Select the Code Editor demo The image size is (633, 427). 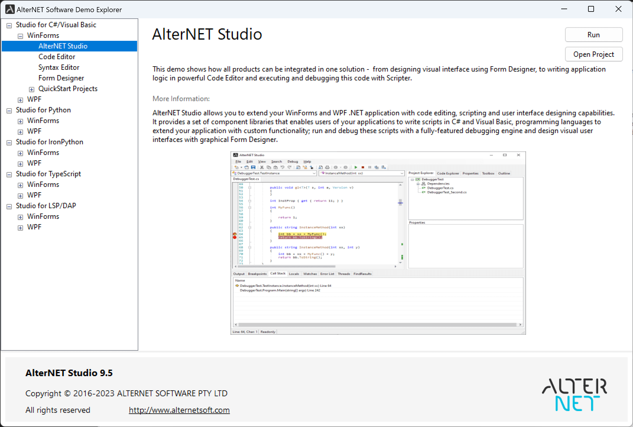57,57
